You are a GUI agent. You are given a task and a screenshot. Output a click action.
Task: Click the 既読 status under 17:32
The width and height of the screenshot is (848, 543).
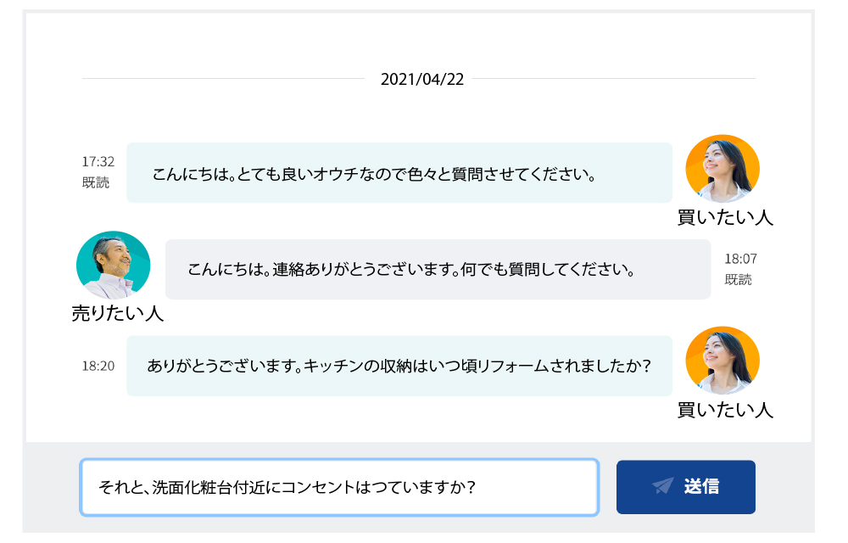click(x=96, y=182)
